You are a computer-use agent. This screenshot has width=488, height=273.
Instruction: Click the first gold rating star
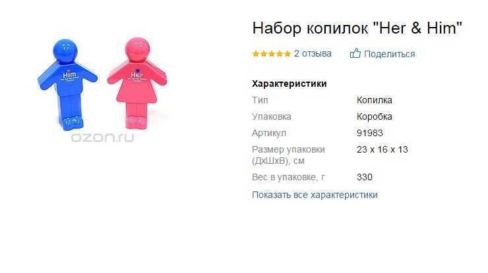(x=256, y=54)
